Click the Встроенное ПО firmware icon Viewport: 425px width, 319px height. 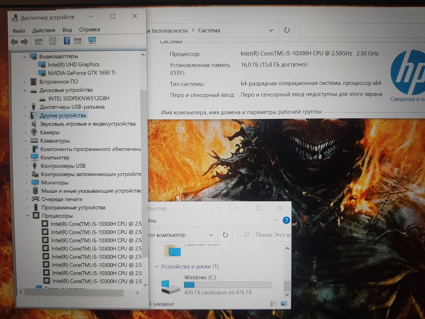pyautogui.click(x=34, y=82)
